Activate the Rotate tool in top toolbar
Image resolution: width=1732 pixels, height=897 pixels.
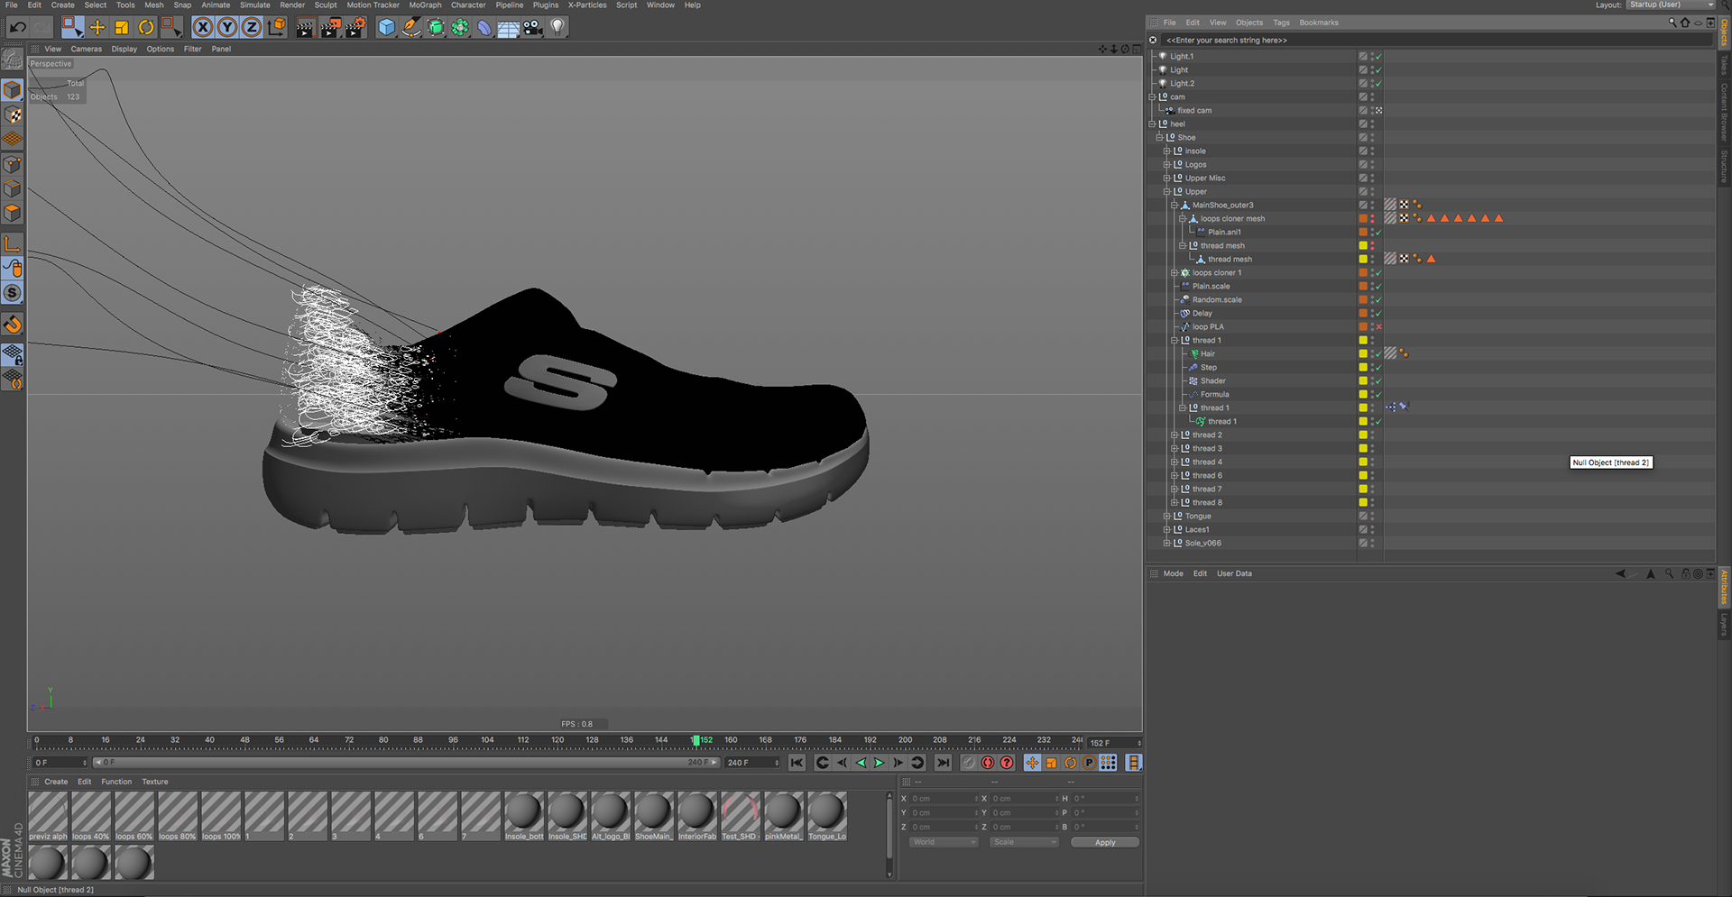click(x=146, y=27)
